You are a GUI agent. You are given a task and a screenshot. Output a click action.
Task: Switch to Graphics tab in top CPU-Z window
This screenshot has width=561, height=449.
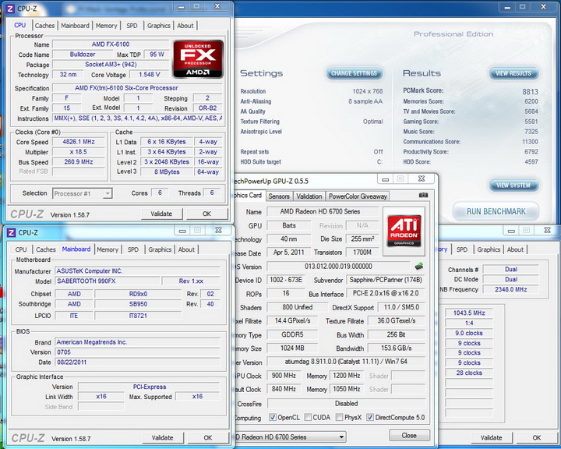(x=158, y=26)
